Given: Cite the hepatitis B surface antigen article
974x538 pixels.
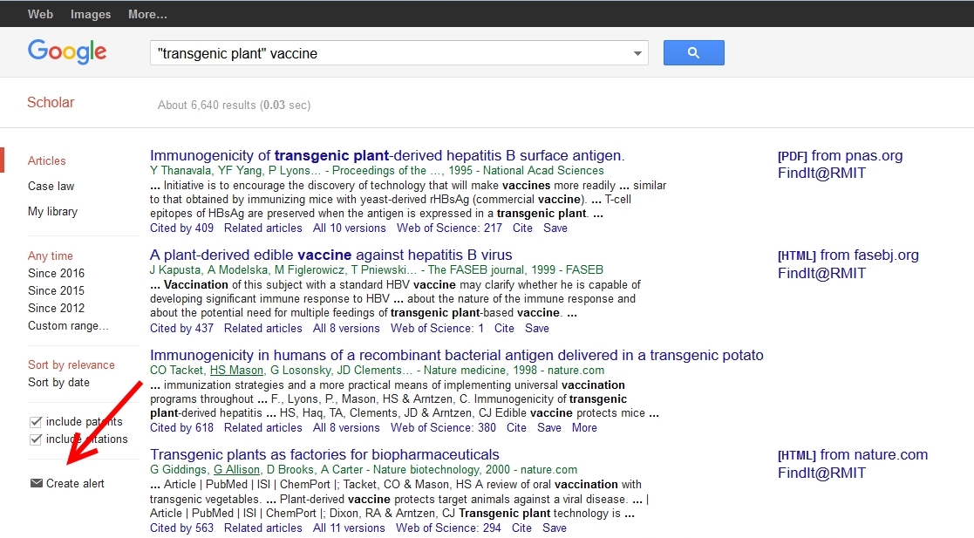Looking at the screenshot, I should pos(522,228).
